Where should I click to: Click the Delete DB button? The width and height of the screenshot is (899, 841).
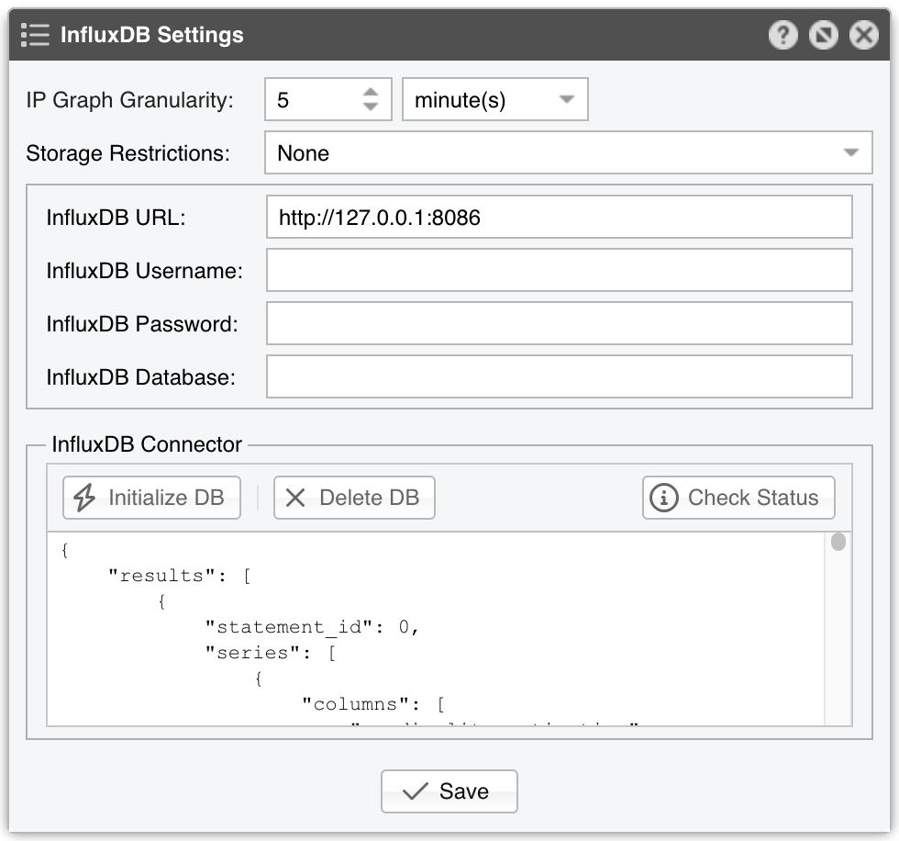coord(354,498)
